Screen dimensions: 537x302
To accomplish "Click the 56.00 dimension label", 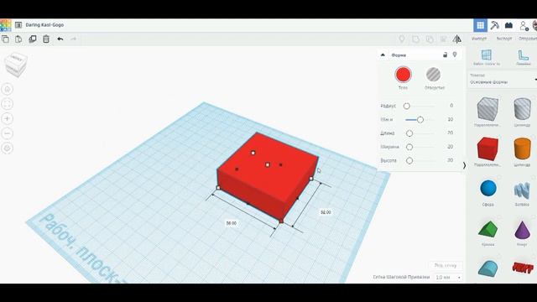I will click(x=232, y=223).
